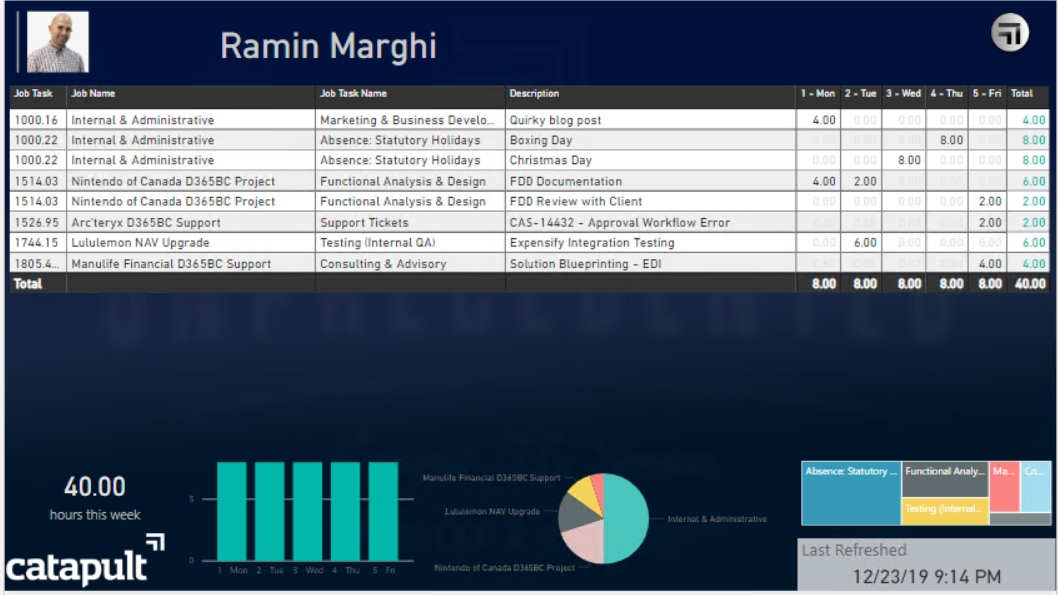Select Testing (Internal... treemap tile
Image resolution: width=1058 pixels, height=595 pixels.
click(945, 512)
